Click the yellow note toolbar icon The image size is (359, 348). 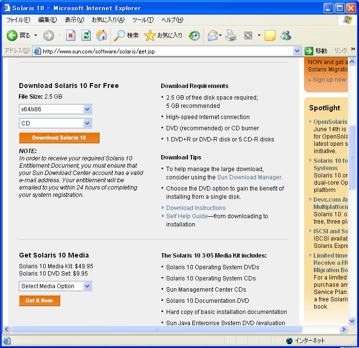(x=270, y=35)
